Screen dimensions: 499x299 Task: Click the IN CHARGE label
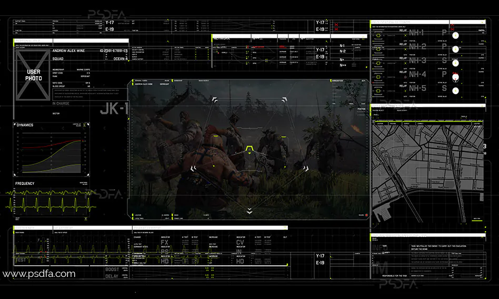[61, 104]
